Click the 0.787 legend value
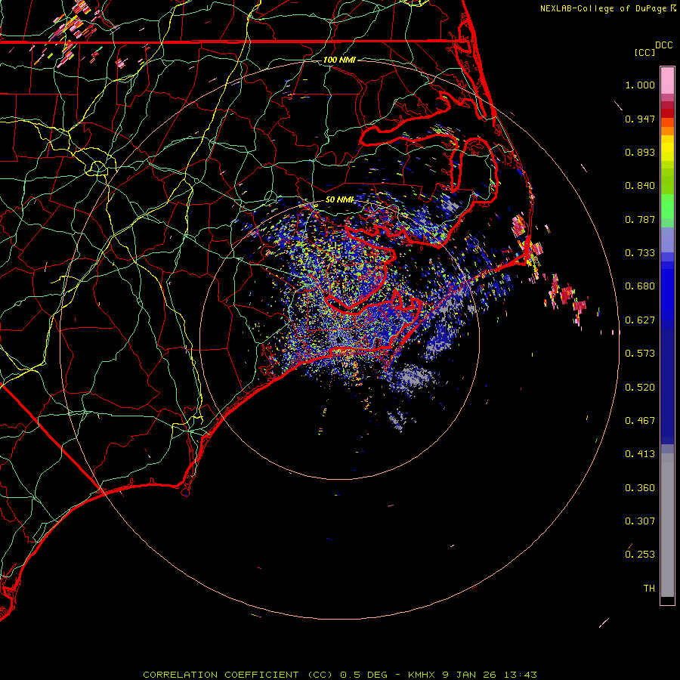680x680 pixels. 639,220
